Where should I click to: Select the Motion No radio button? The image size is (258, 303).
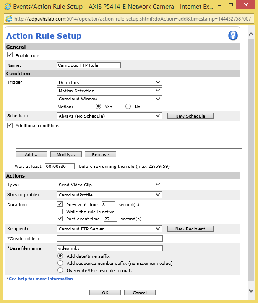128,107
